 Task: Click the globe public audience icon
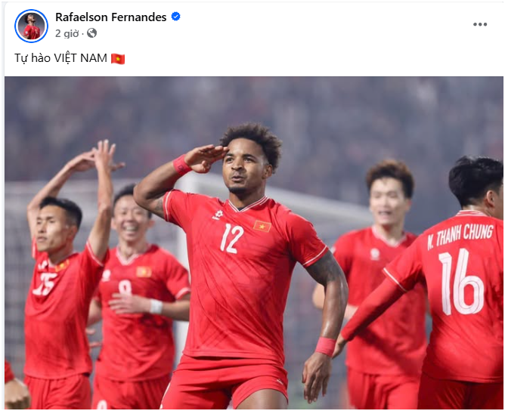(91, 33)
